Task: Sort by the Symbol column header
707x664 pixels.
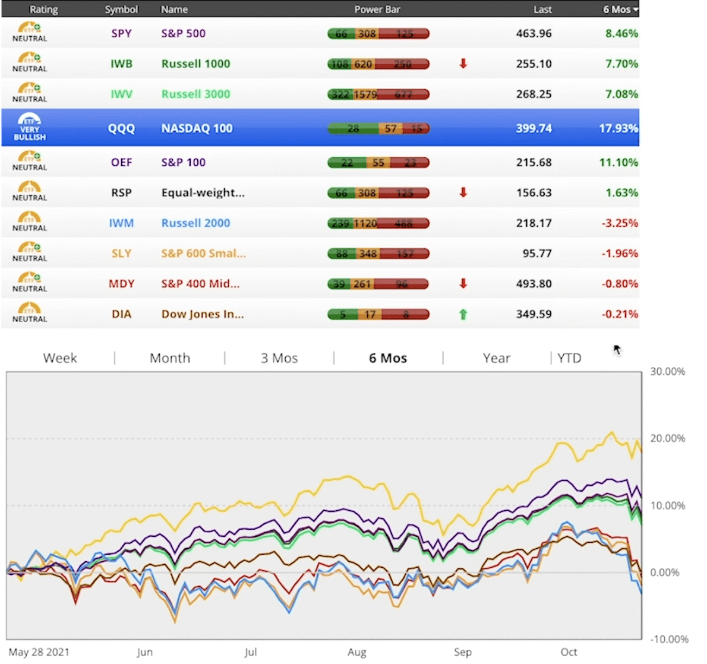Action: (121, 10)
